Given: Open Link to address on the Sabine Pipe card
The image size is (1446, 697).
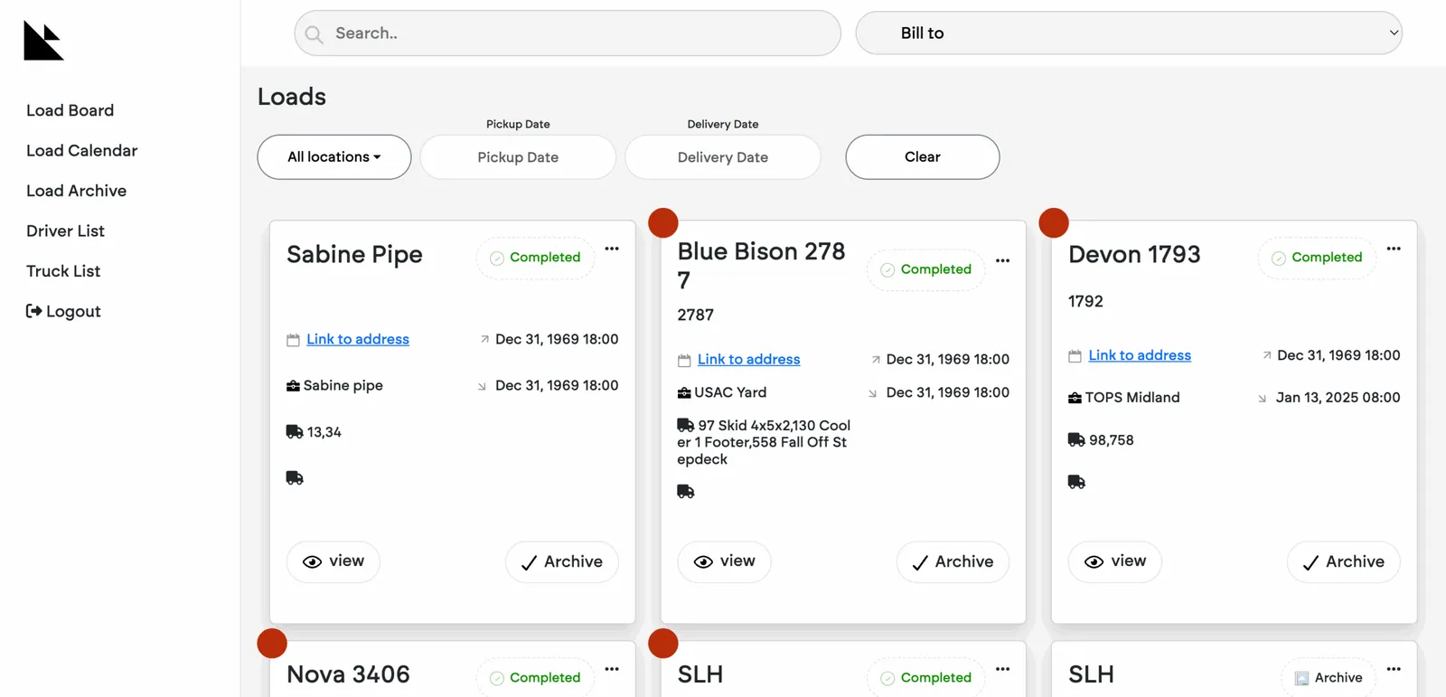Looking at the screenshot, I should pyautogui.click(x=358, y=339).
